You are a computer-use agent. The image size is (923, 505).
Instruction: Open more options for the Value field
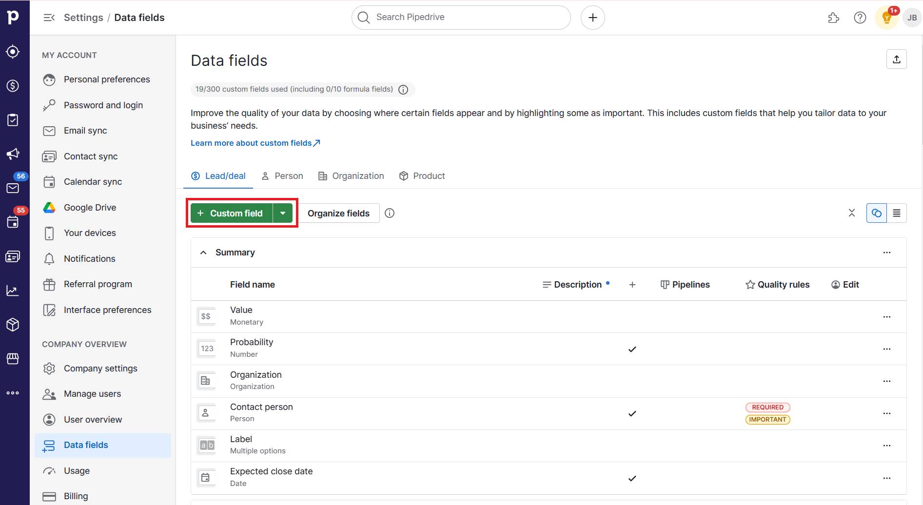886,317
